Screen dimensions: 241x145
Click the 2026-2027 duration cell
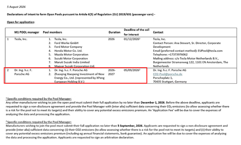[x=112, y=72]
